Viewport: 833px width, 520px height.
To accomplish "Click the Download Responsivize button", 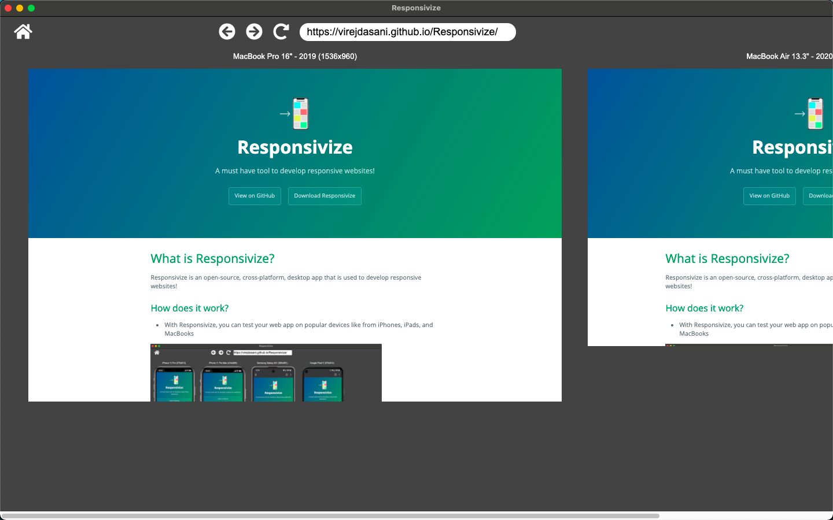I will coord(325,196).
